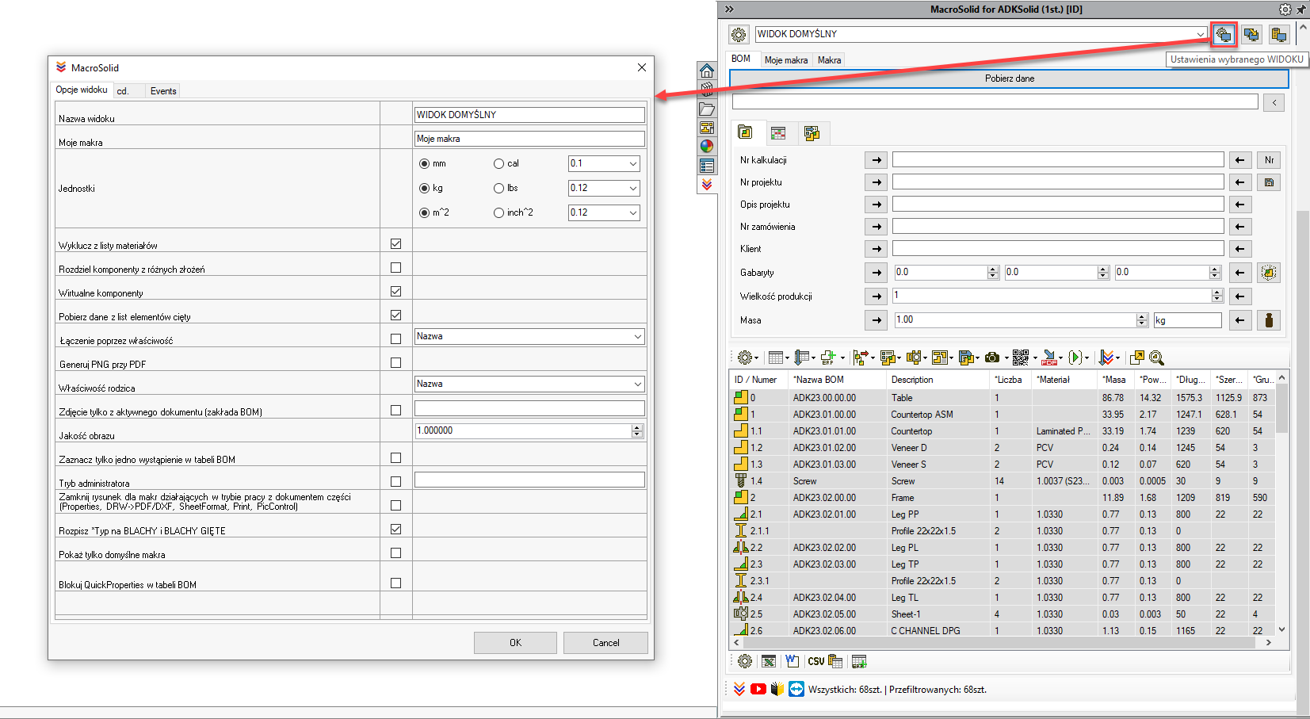The image size is (1310, 719).
Task: Enable the 'Tryb administratora' checkbox
Action: [395, 481]
